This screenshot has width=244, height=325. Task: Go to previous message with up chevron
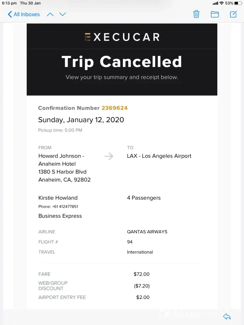[x=50, y=14]
